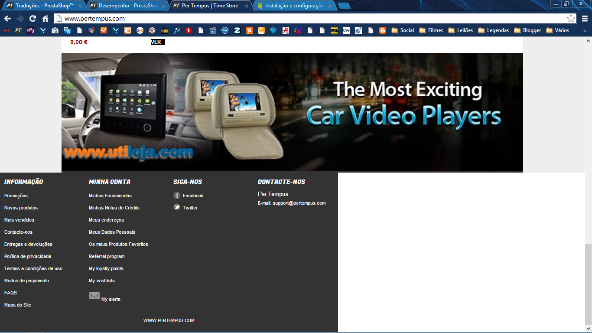Open the Nike swoosh bookmark
The width and height of the screenshot is (592, 333).
(x=7, y=30)
